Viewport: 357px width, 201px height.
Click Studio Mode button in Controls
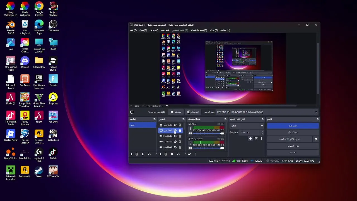[x=293, y=146]
